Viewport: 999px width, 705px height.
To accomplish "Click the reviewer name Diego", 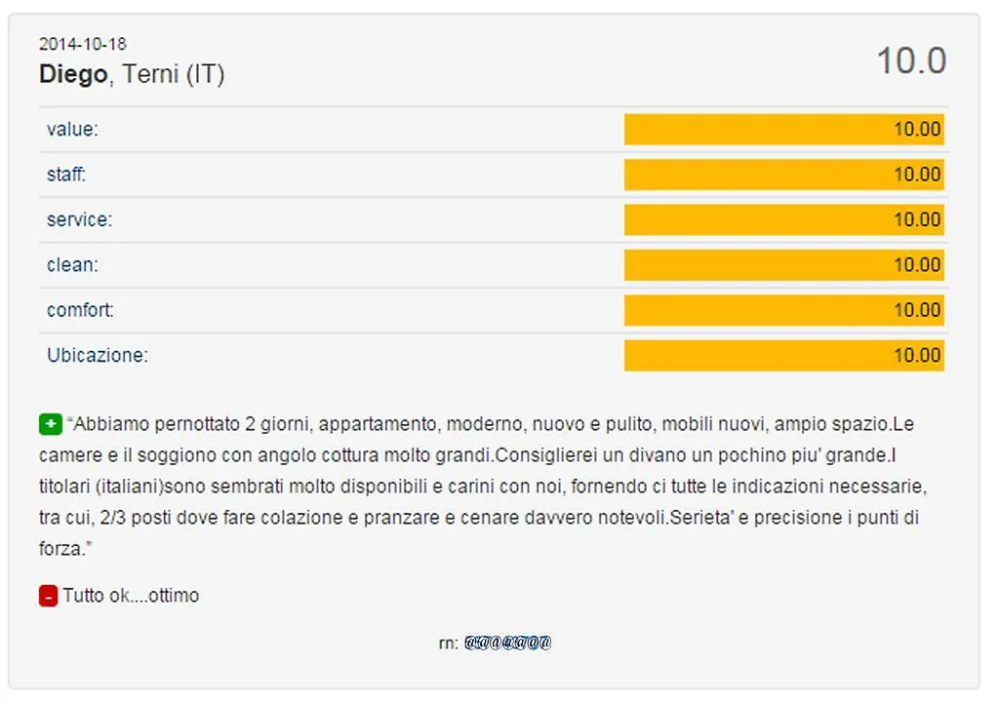I will point(73,74).
